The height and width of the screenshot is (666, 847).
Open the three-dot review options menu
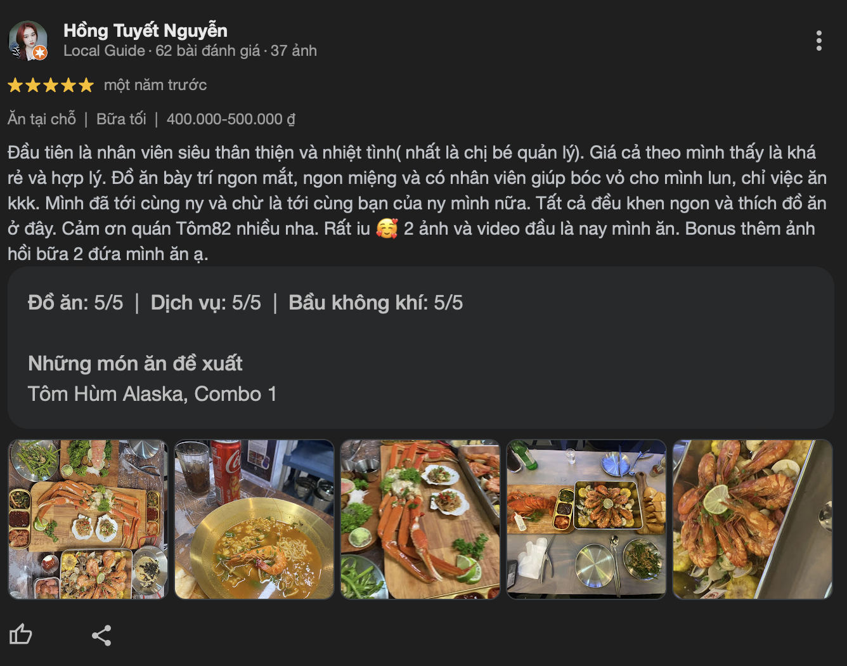[x=819, y=41]
